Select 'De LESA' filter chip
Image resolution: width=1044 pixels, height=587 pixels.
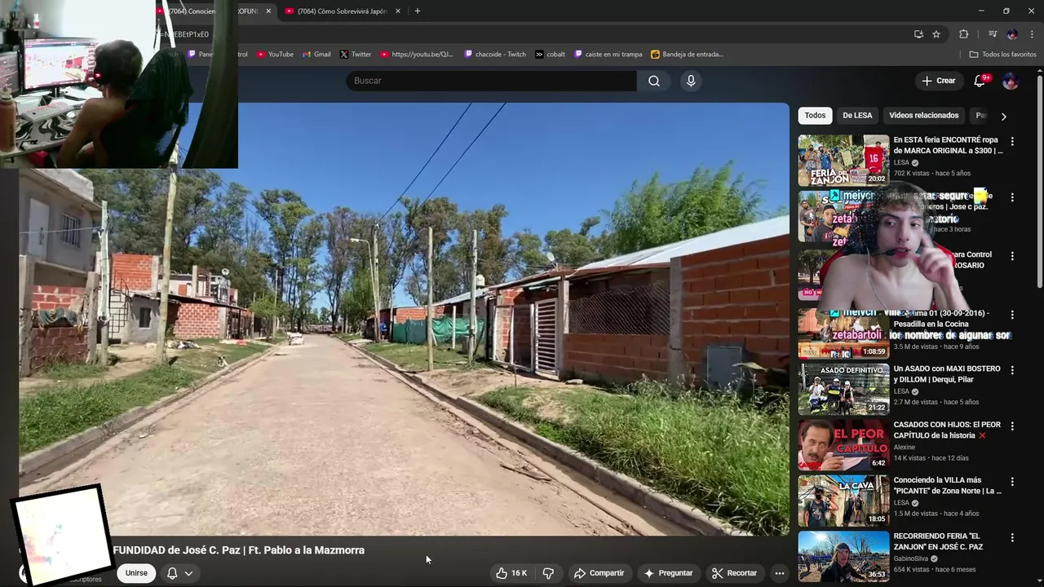pos(857,116)
